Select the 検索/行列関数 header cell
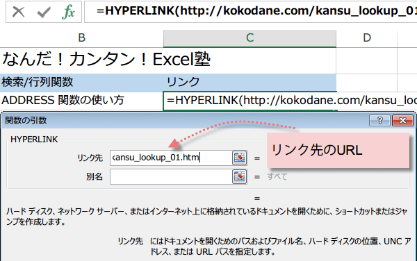Viewport: 417px width, 261px height. tap(81, 82)
